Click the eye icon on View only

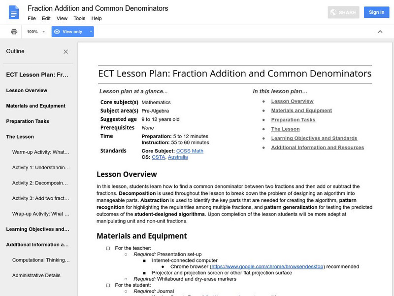(x=57, y=32)
